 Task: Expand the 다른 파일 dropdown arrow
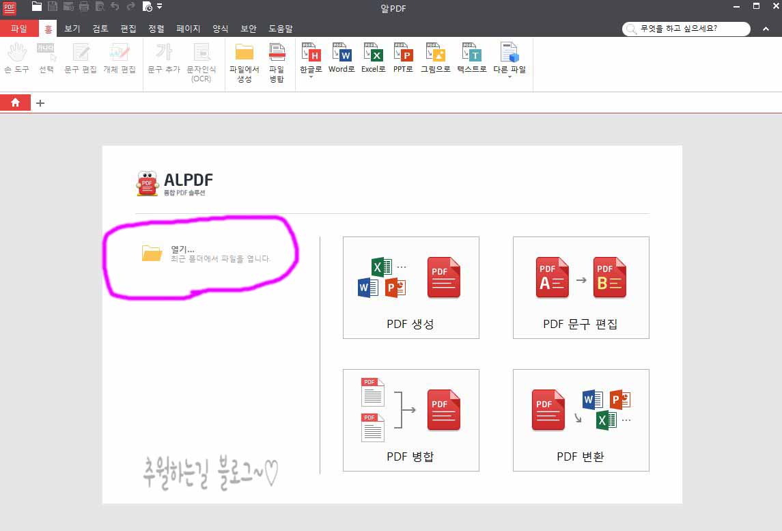(x=509, y=77)
